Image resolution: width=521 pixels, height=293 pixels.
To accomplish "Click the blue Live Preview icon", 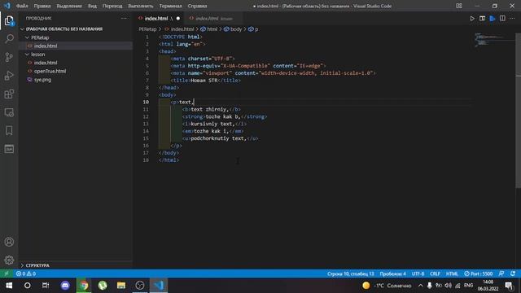I will click(x=493, y=19).
